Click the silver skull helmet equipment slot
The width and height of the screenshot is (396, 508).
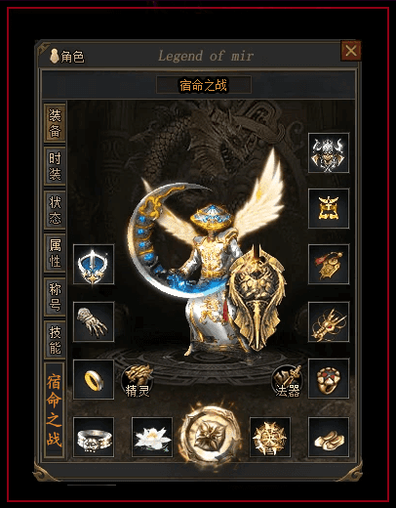pos(329,152)
